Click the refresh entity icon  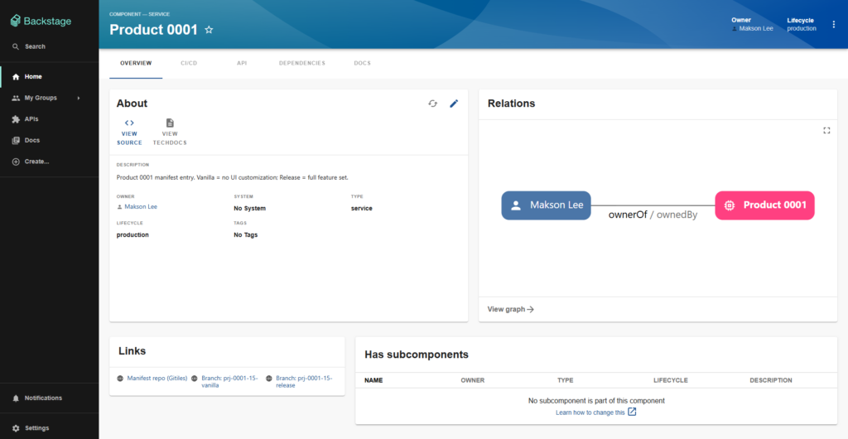coord(432,104)
